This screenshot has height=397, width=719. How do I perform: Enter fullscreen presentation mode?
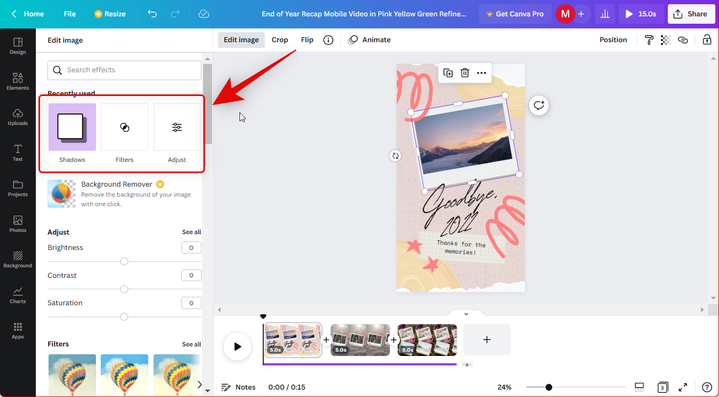click(683, 388)
